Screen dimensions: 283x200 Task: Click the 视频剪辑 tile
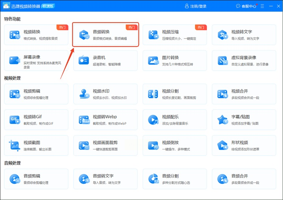[x=36, y=94]
